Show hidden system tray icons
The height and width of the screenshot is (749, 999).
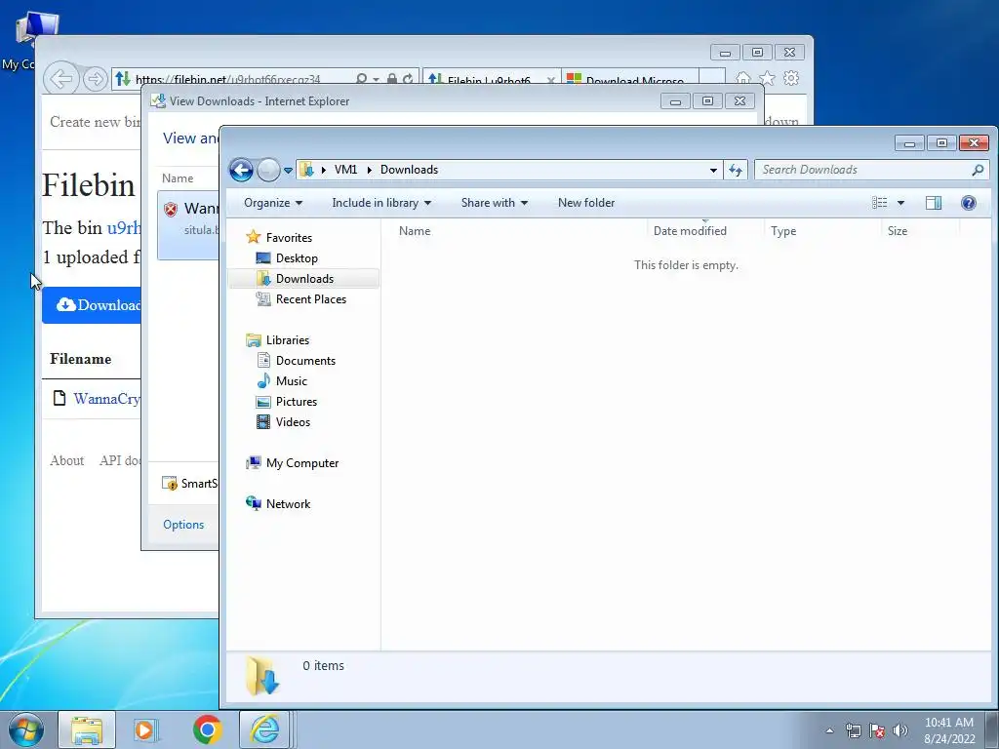click(x=829, y=730)
